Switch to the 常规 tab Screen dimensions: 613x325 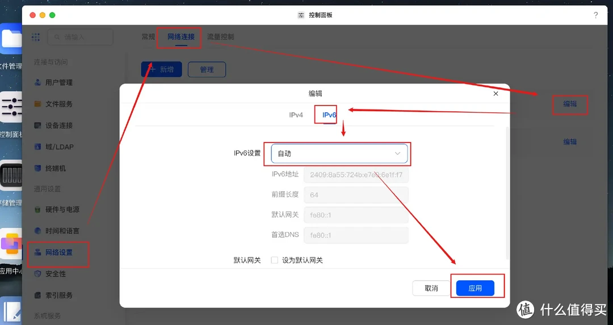[x=148, y=37]
